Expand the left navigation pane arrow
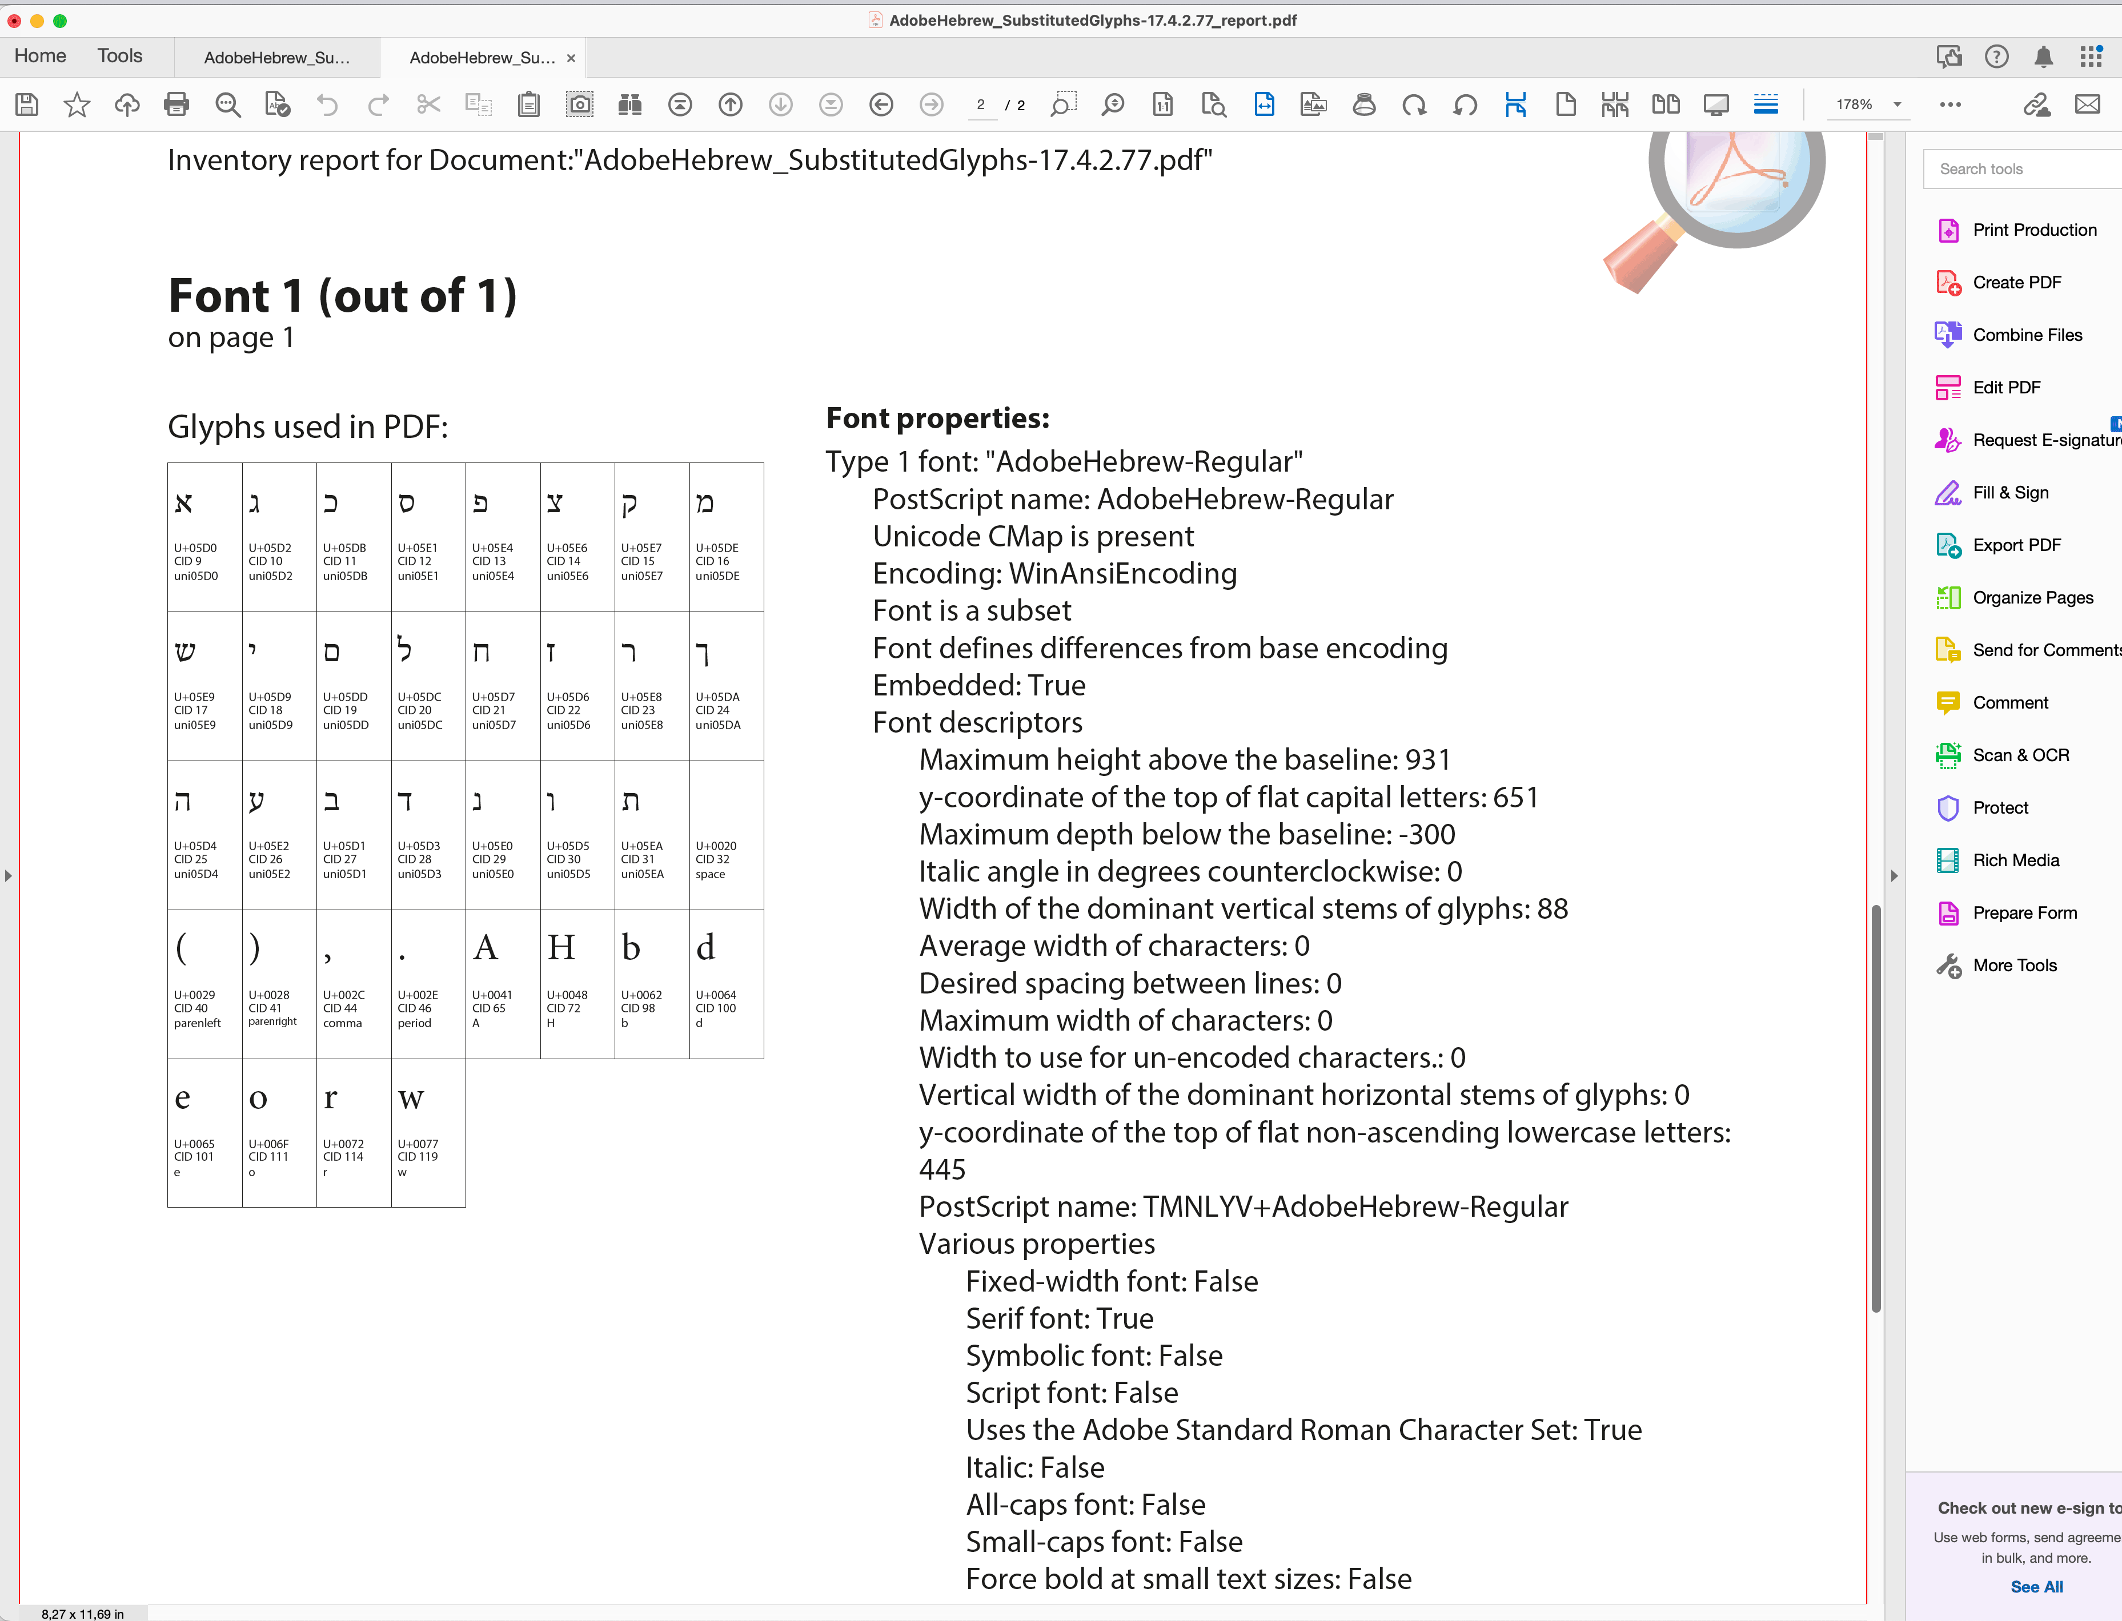Viewport: 2122px width, 1621px height. point(9,876)
